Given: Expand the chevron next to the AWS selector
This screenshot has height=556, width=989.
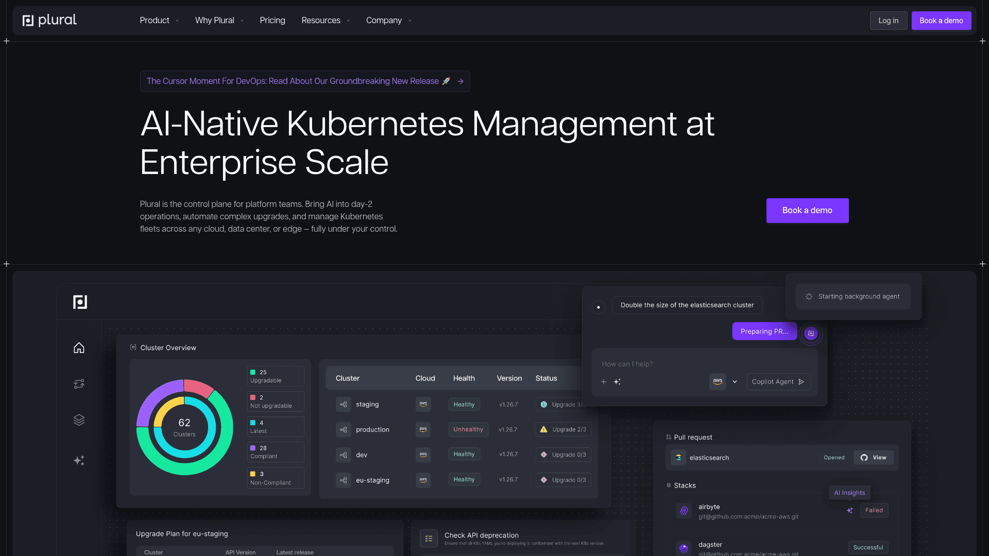Looking at the screenshot, I should click(735, 381).
